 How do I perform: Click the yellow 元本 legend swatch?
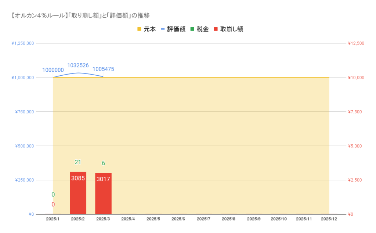coord(139,29)
